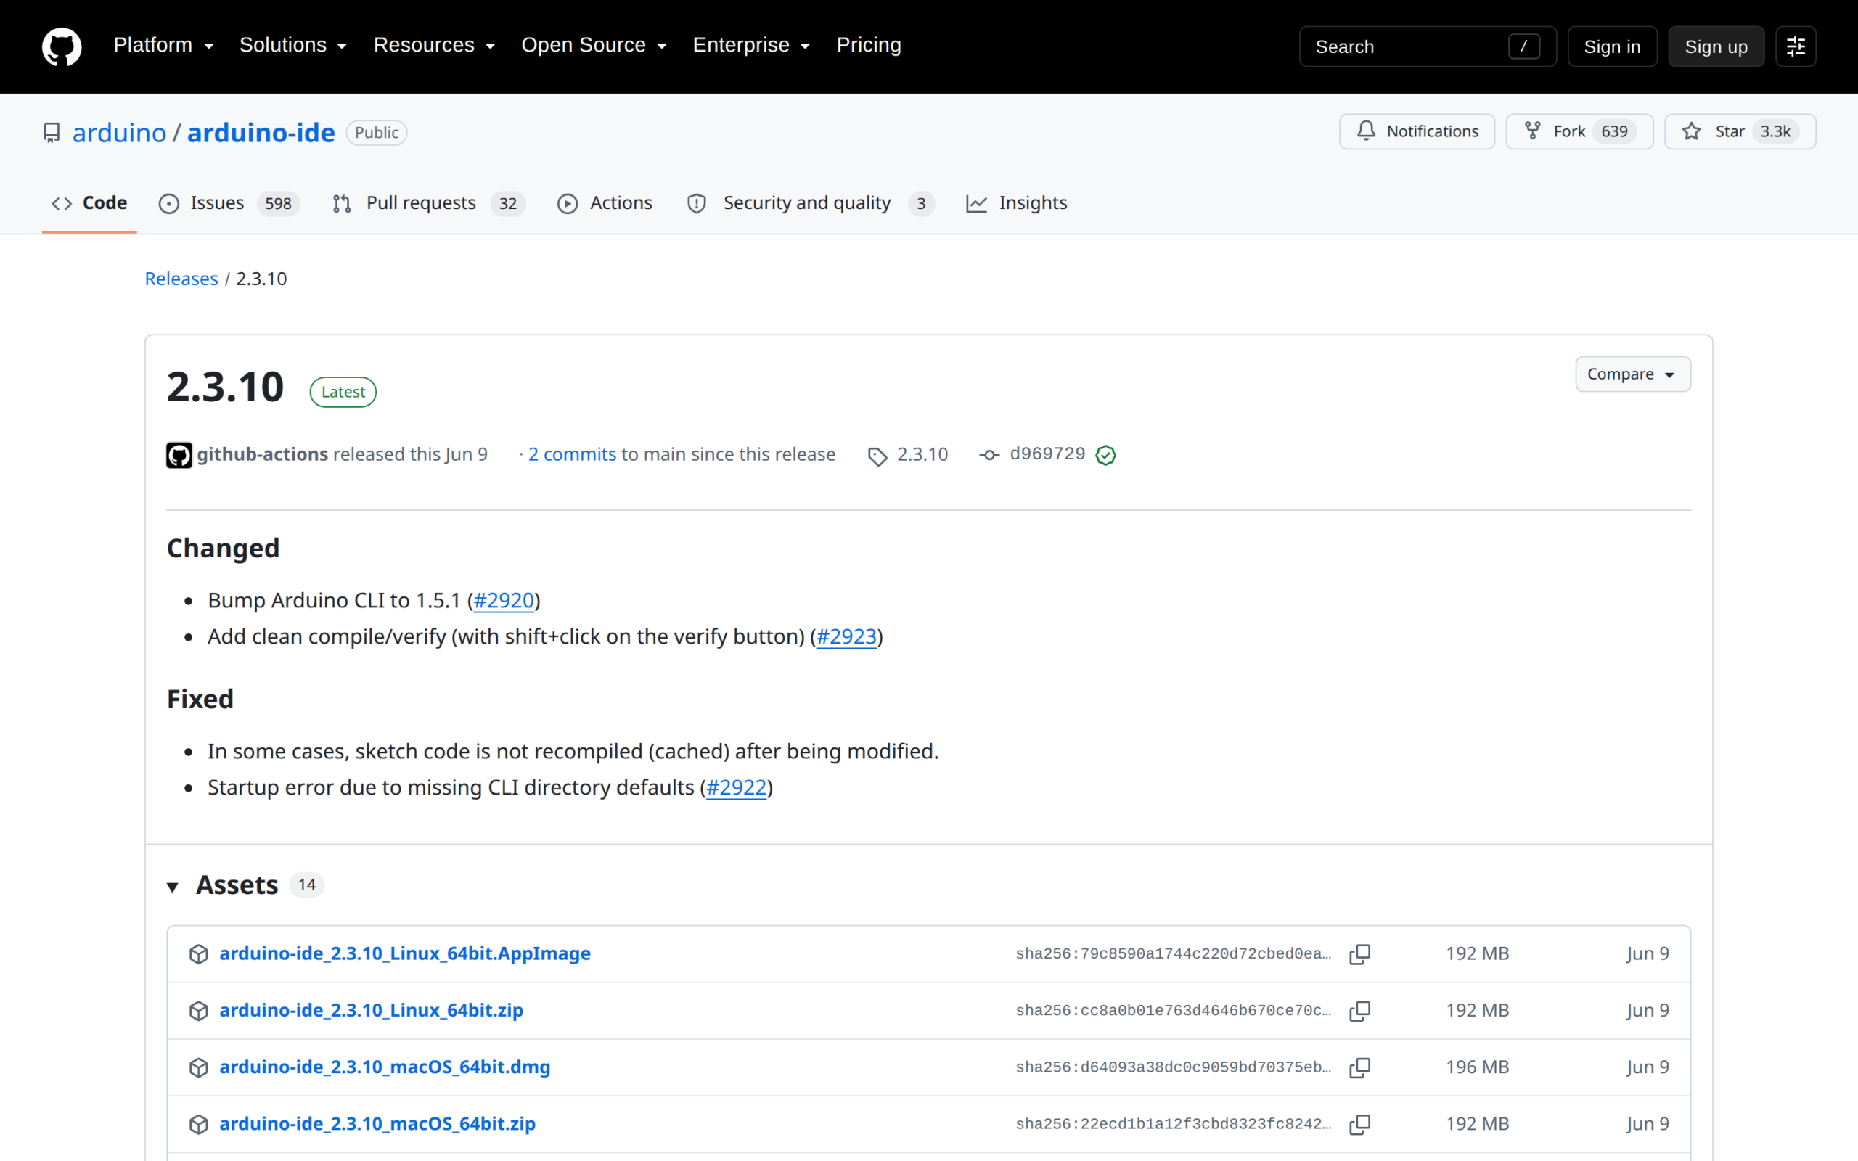
Task: Open the Platform dropdown menu
Action: click(163, 45)
